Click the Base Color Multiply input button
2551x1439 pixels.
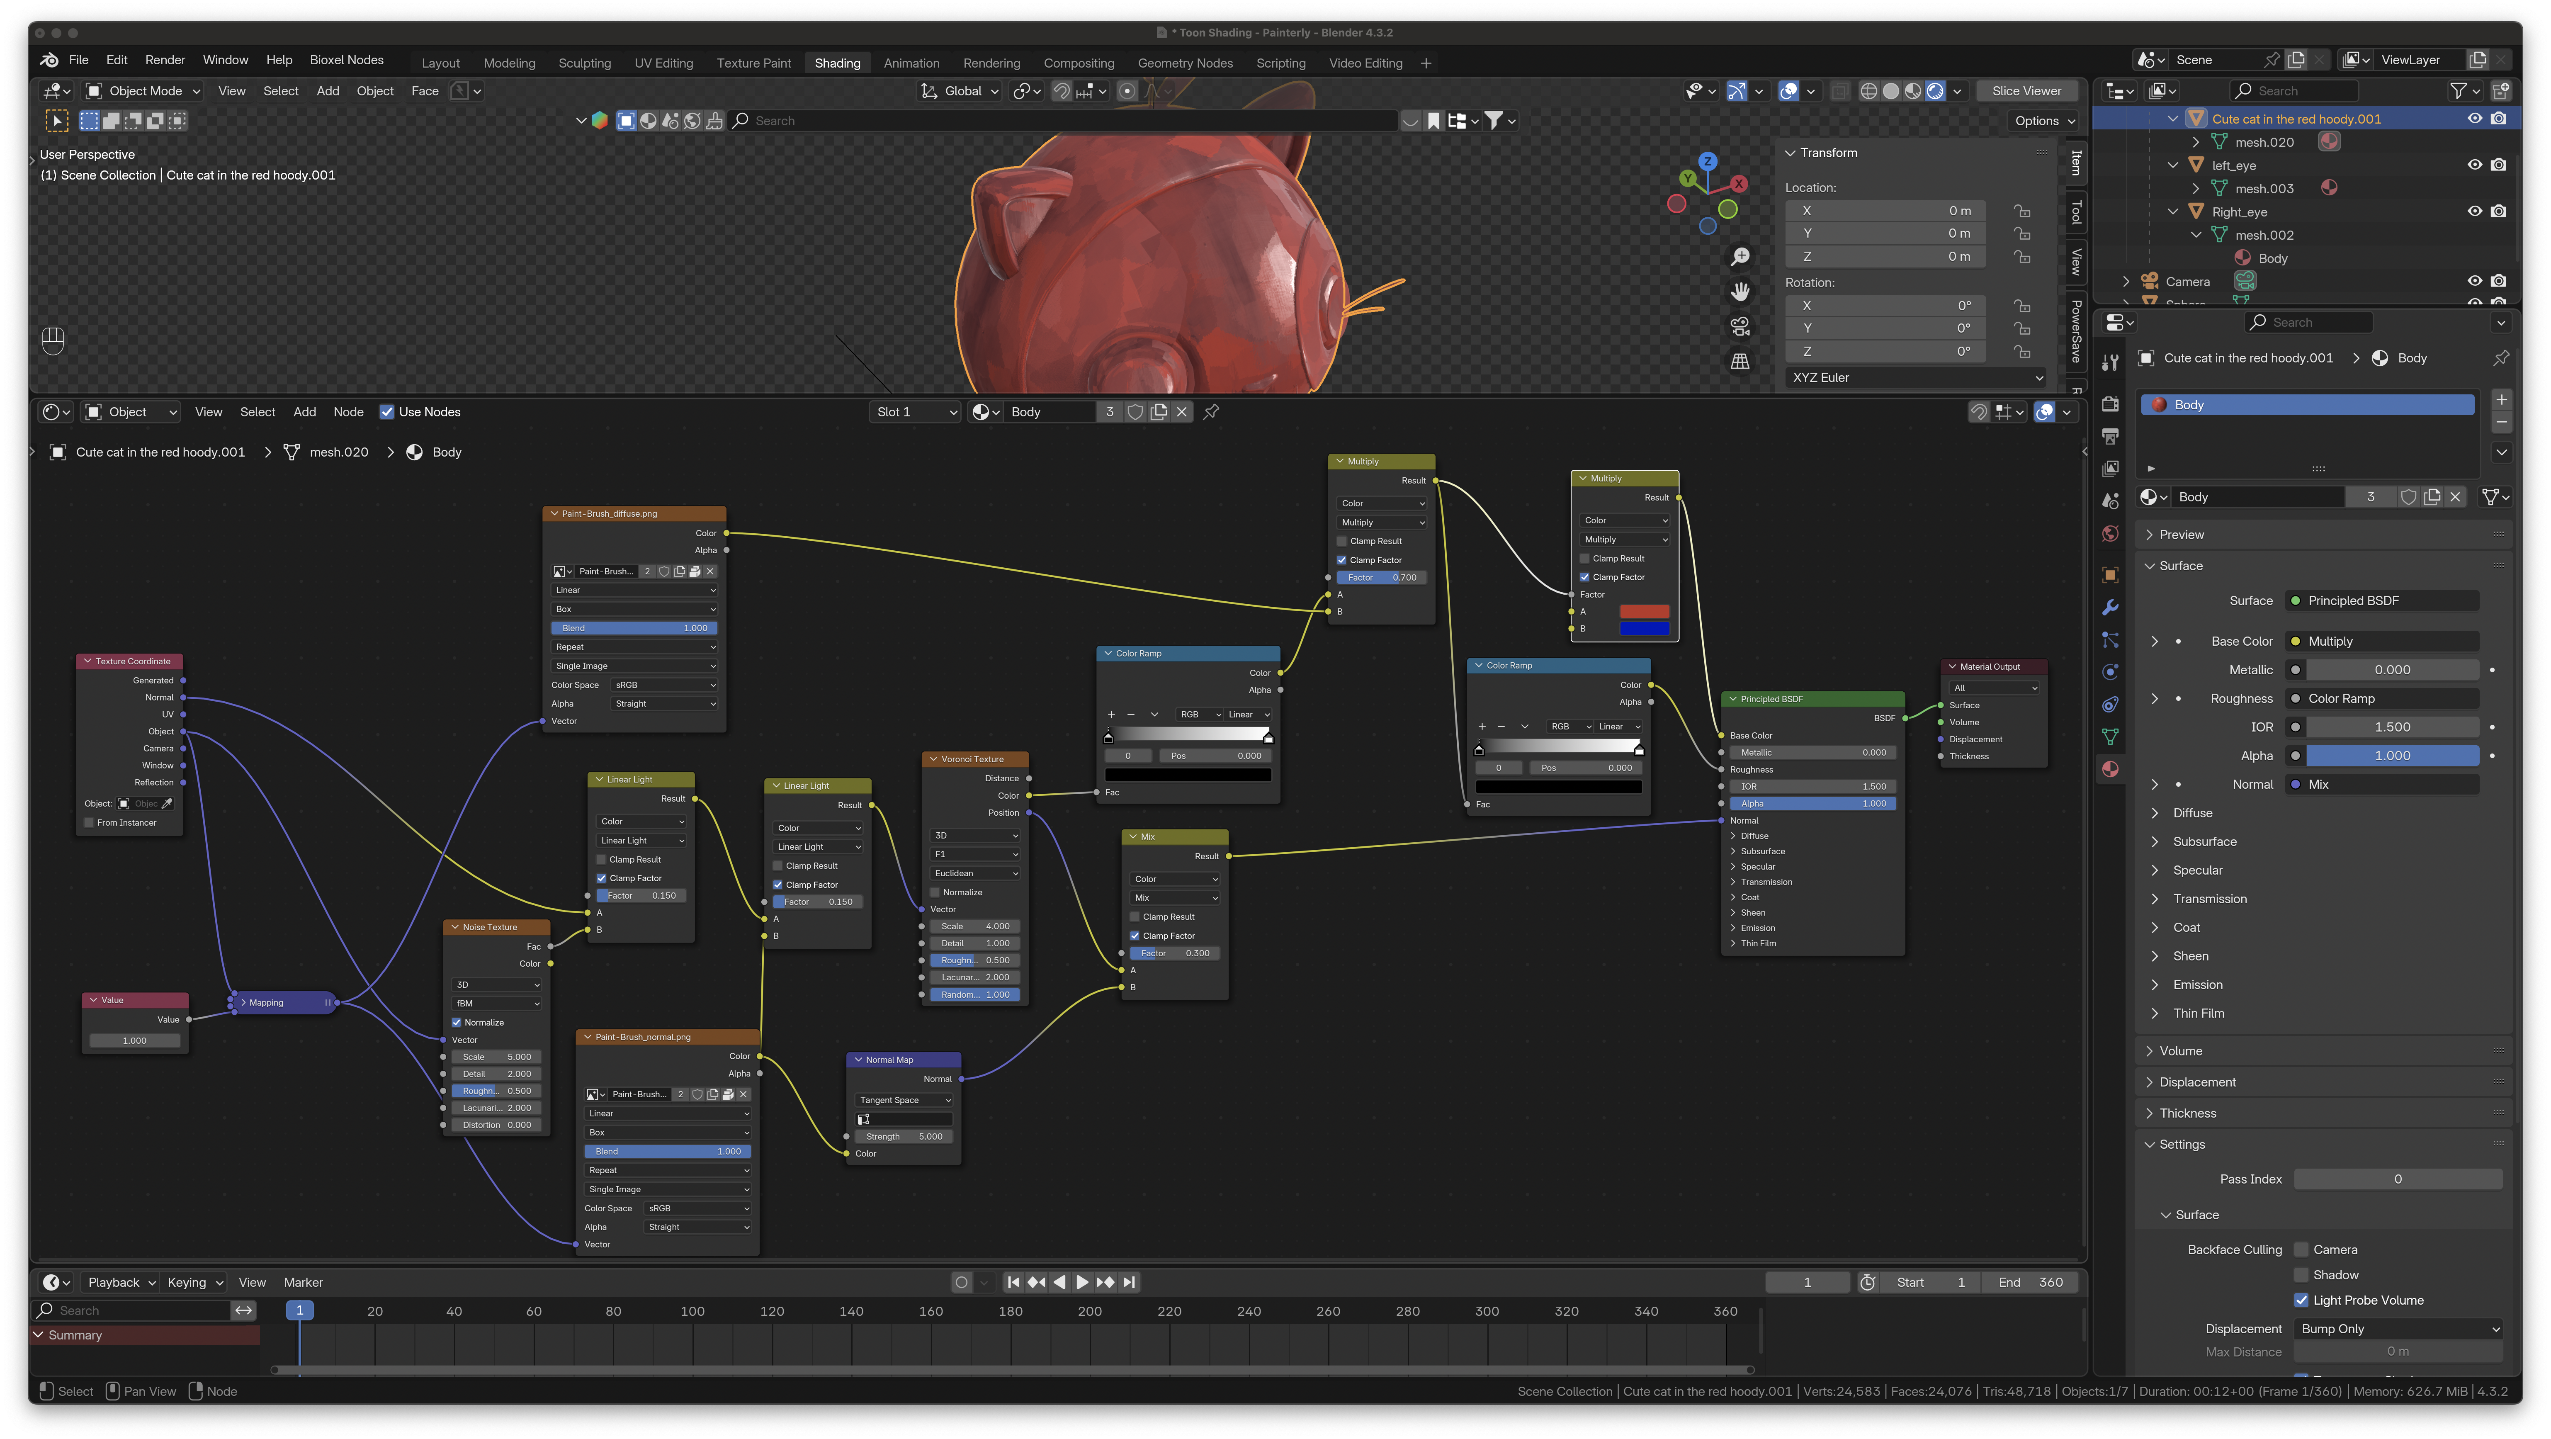coord(2383,642)
